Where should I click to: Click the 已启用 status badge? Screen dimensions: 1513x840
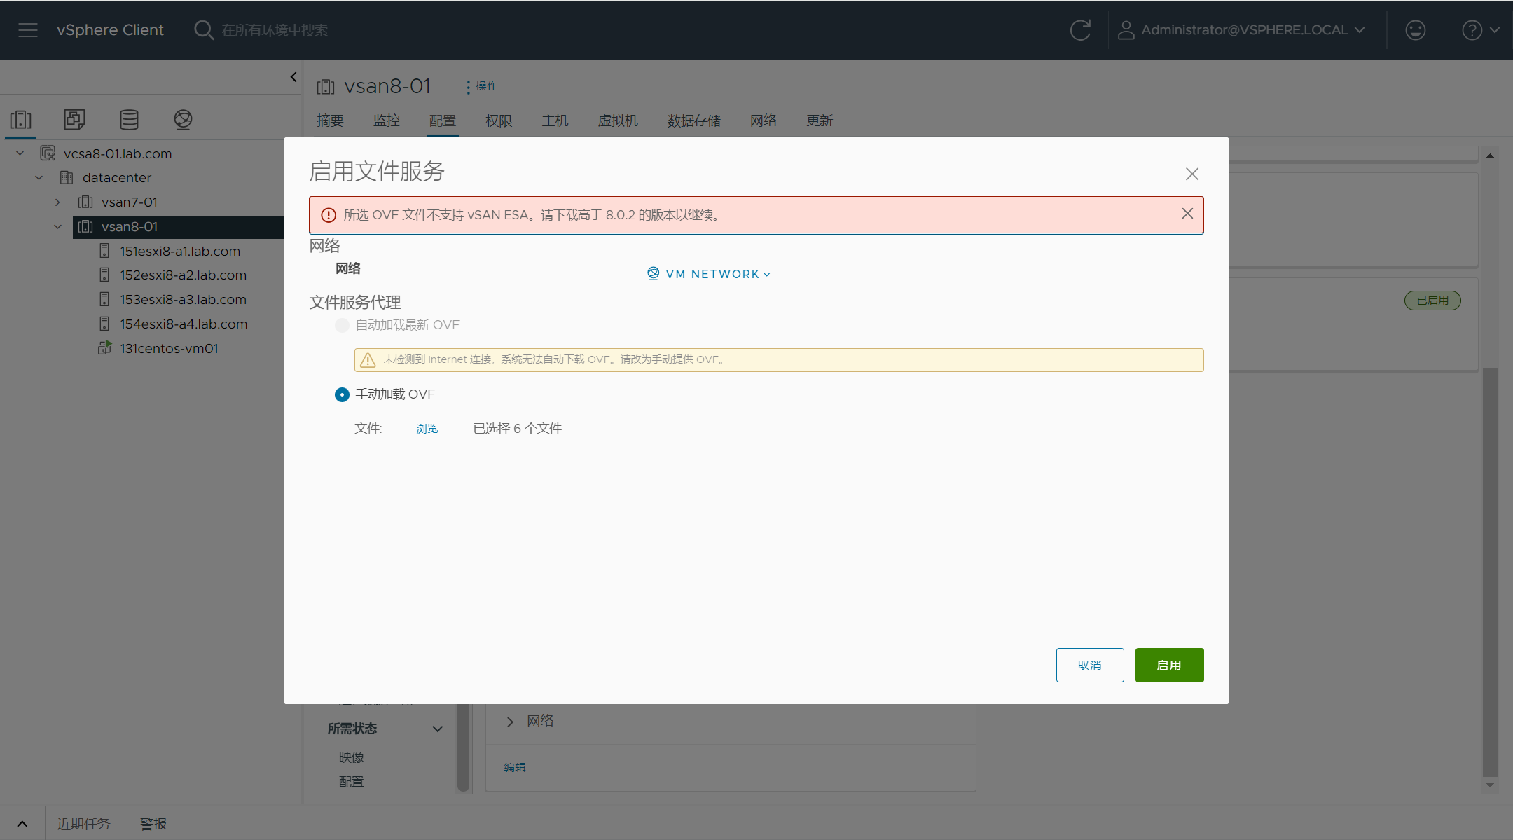coord(1432,301)
